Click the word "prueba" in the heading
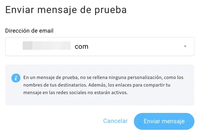This screenshot has width=202, height=137. coord(111,10)
